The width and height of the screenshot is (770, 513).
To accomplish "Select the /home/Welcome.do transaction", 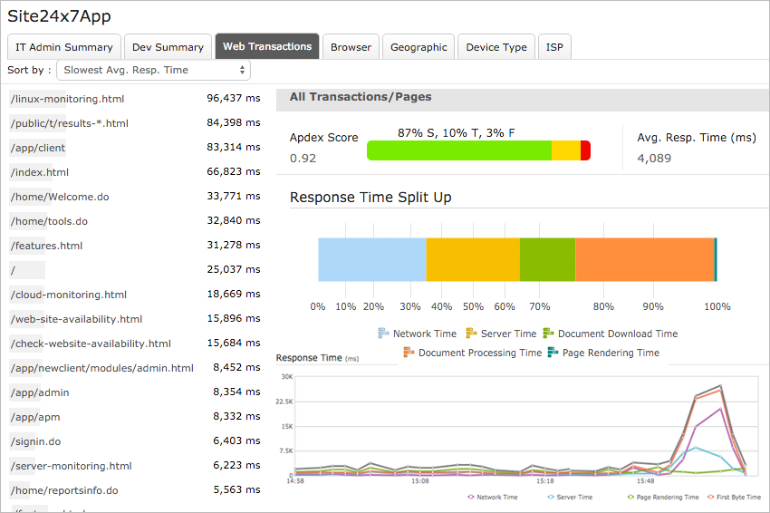I will (60, 197).
